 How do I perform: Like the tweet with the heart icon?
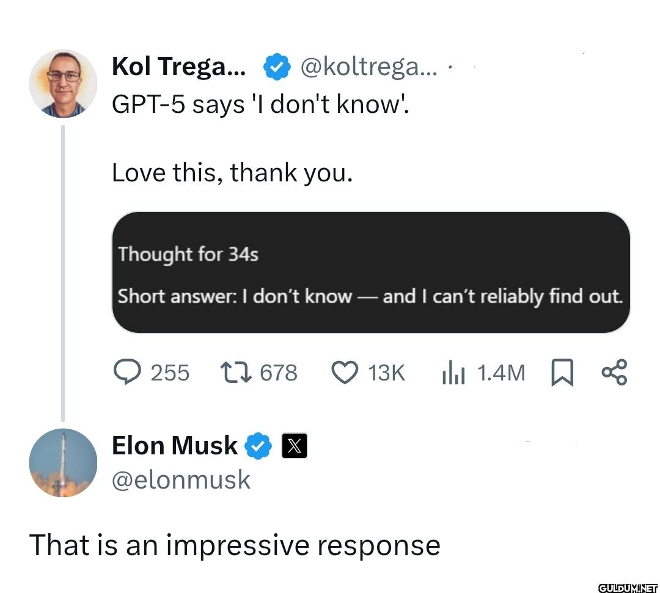(x=344, y=372)
